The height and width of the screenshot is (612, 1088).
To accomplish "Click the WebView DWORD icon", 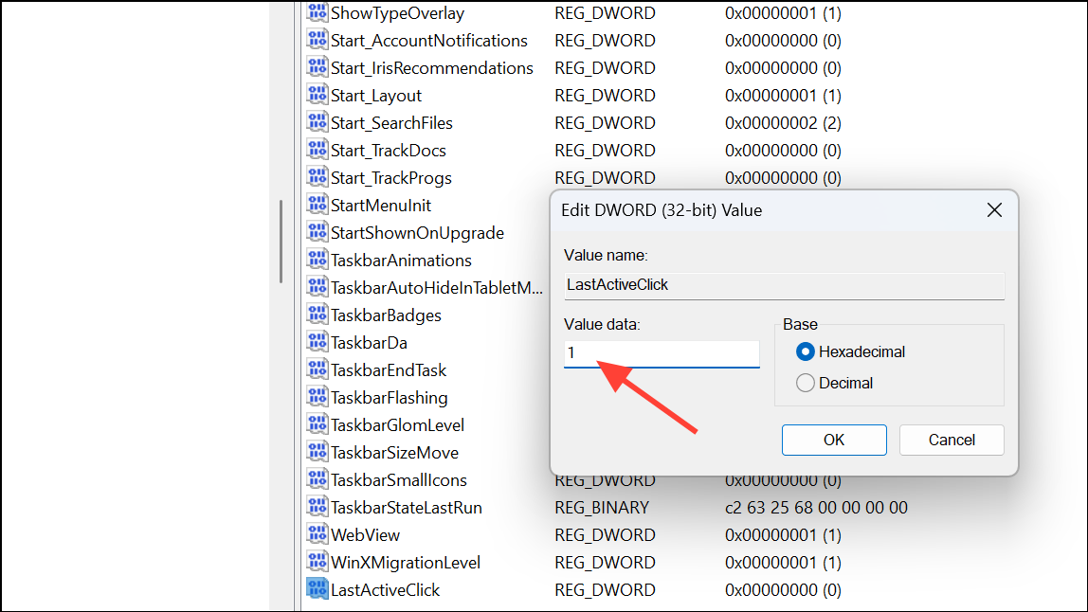I will tap(317, 534).
